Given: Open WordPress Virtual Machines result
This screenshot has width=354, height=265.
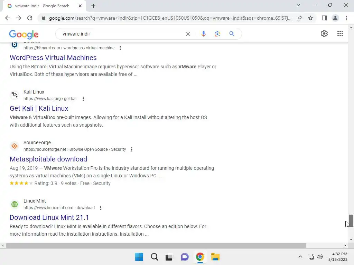Looking at the screenshot, I should tap(53, 58).
